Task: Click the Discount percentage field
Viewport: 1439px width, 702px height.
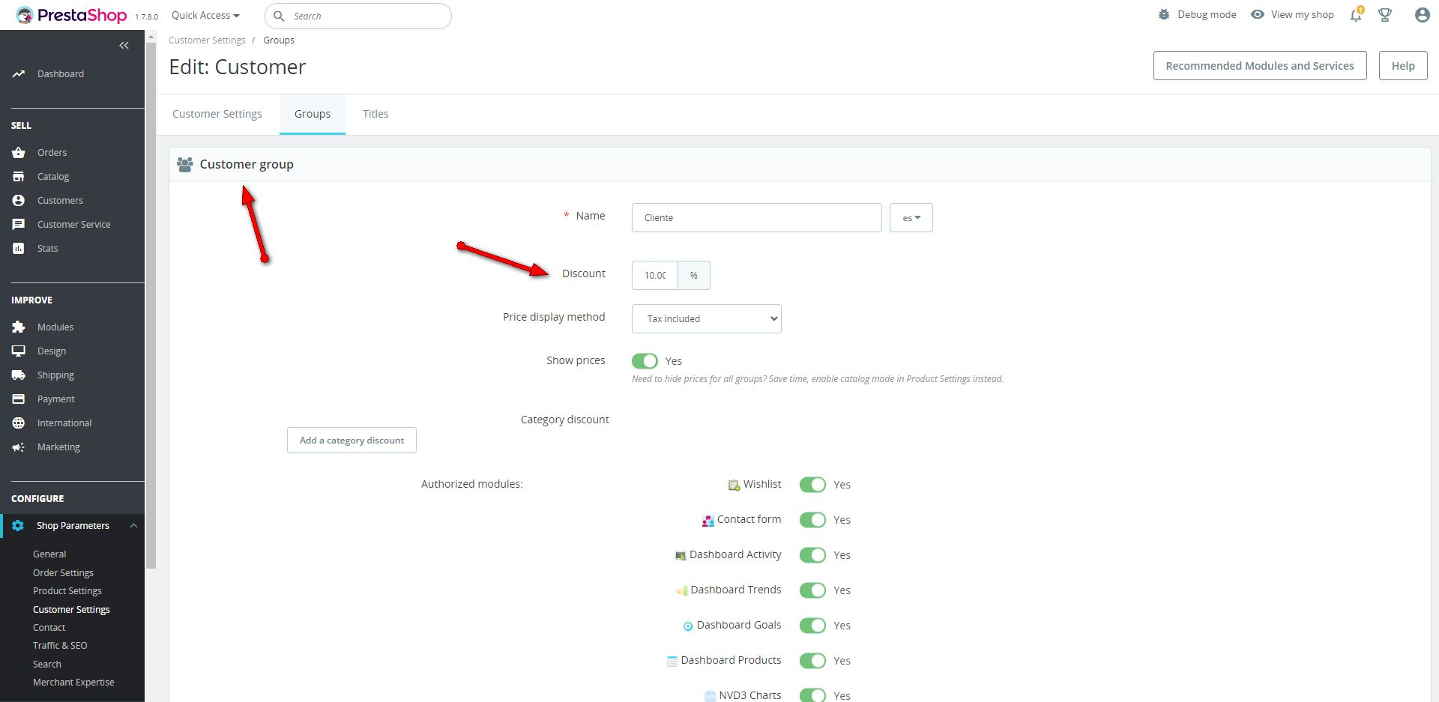Action: 655,276
